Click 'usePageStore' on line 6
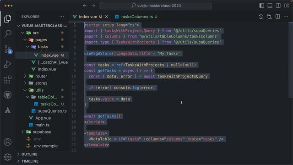The image size is (293, 165). pos(98,54)
